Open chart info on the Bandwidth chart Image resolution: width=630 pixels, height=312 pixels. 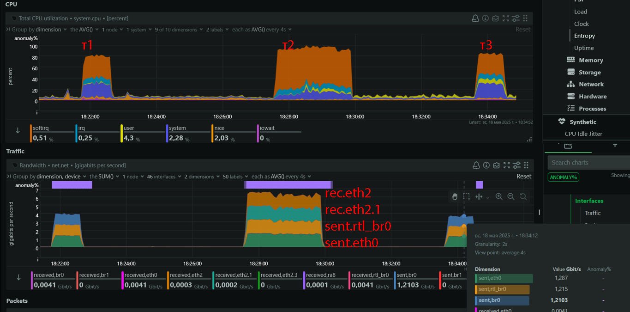click(x=485, y=165)
